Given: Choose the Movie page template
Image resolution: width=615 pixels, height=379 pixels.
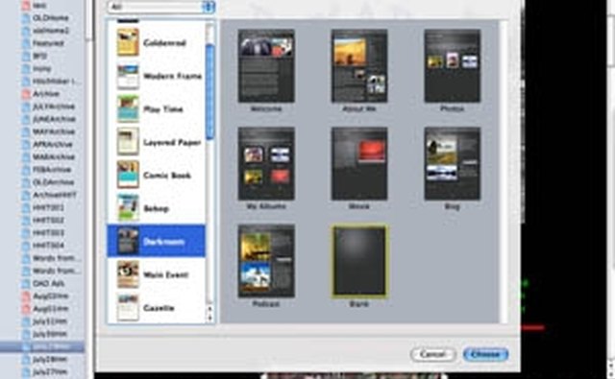Looking at the screenshot, I should 359,164.
